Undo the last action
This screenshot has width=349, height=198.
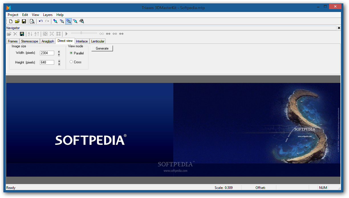(41, 21)
